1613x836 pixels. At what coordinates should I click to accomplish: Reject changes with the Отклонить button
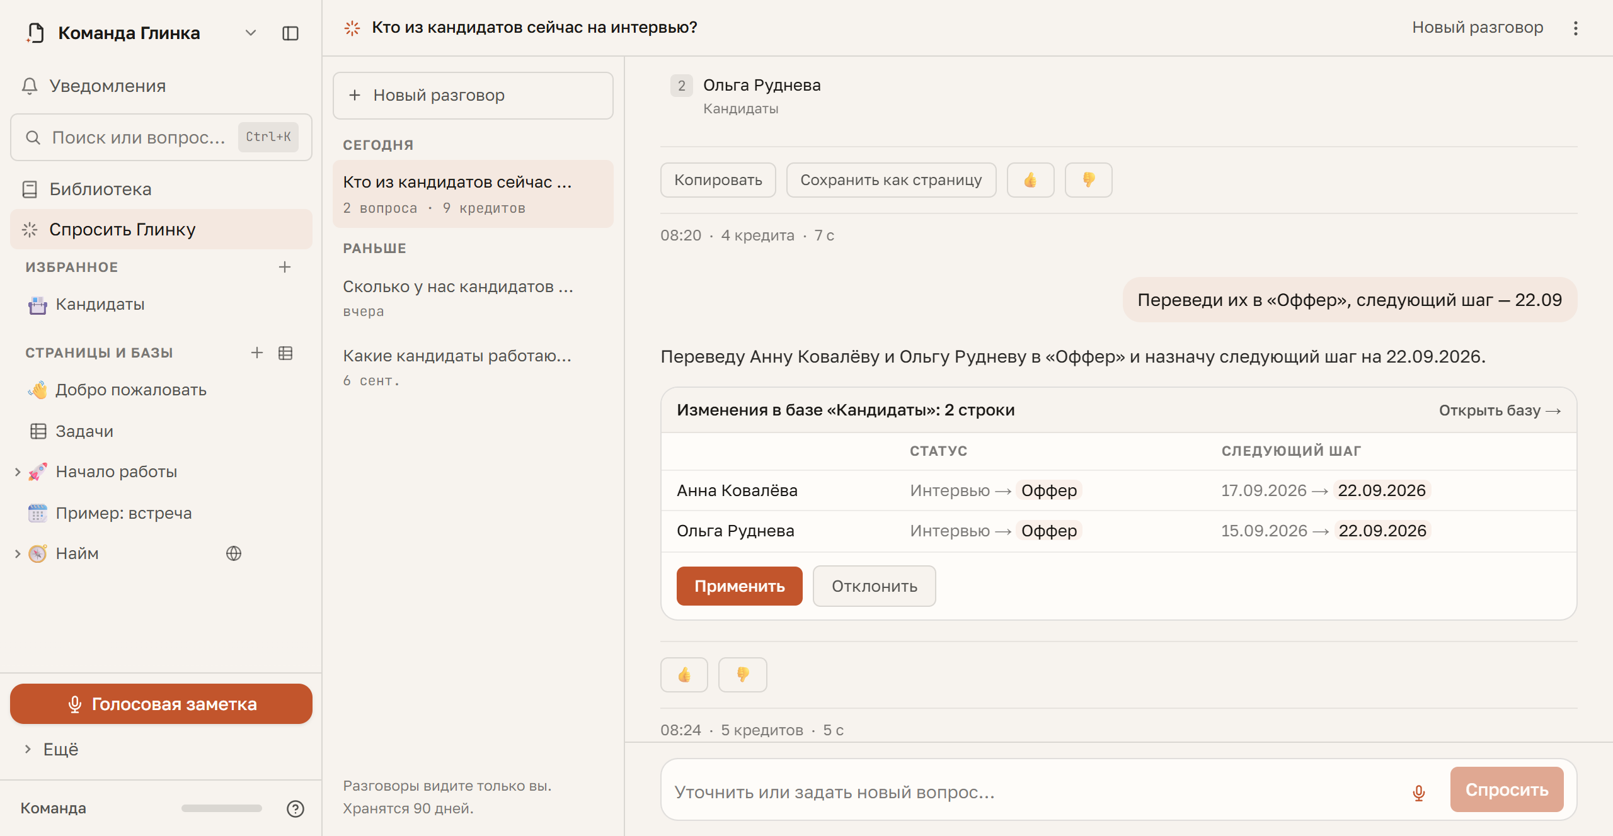[875, 586]
